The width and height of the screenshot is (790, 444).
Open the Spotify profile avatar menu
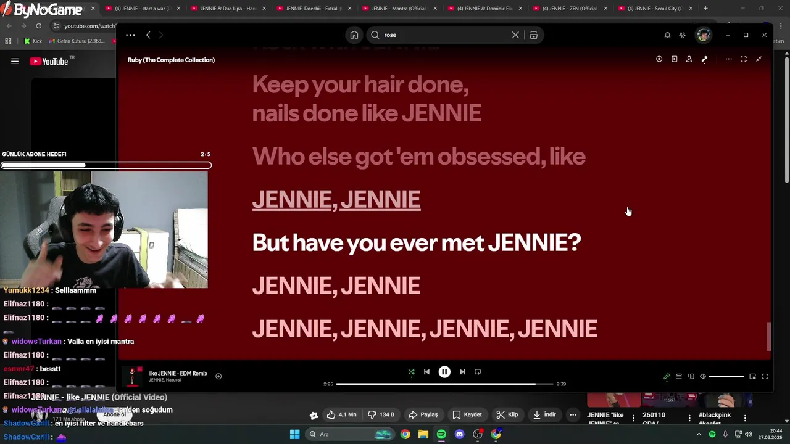(x=703, y=35)
